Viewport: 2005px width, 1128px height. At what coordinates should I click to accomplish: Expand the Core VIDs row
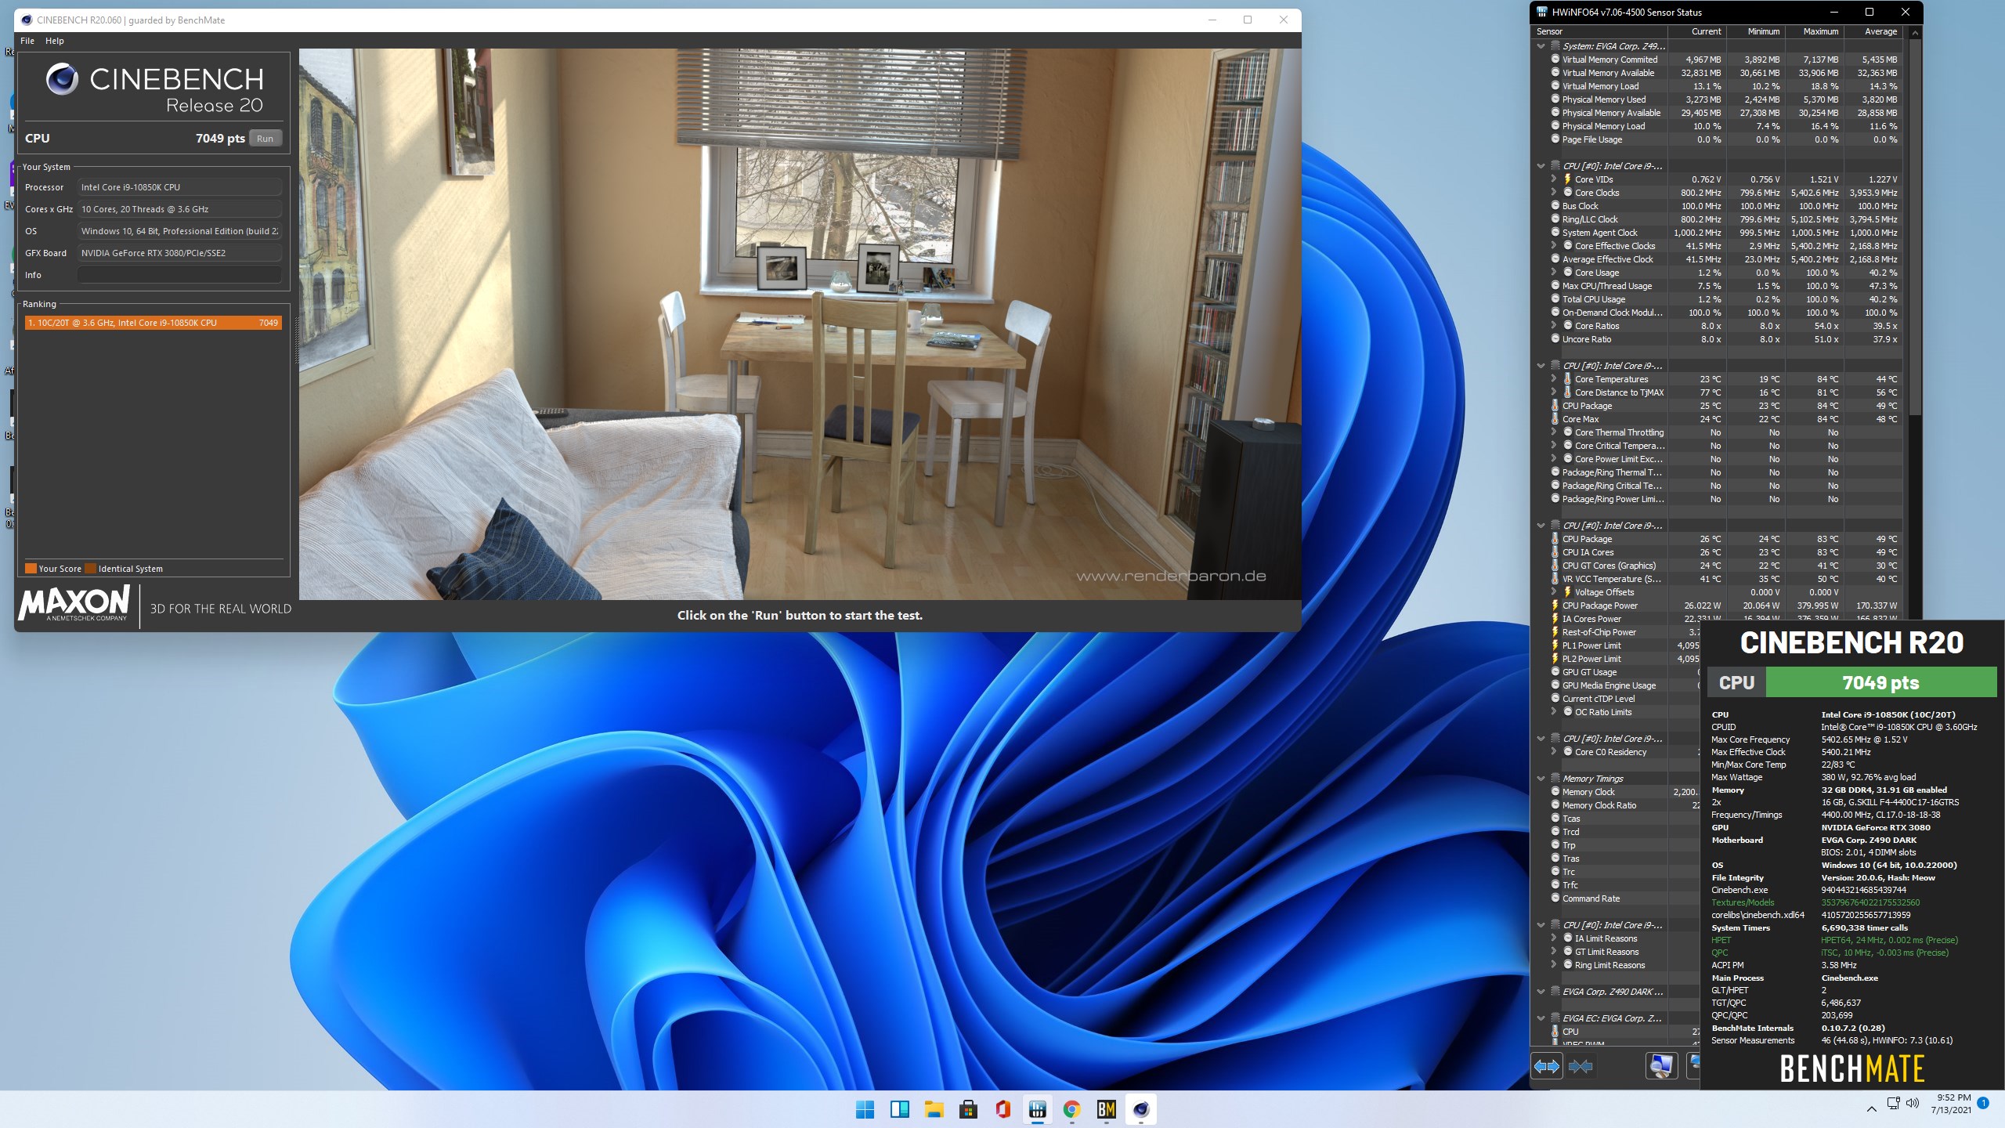(1554, 179)
